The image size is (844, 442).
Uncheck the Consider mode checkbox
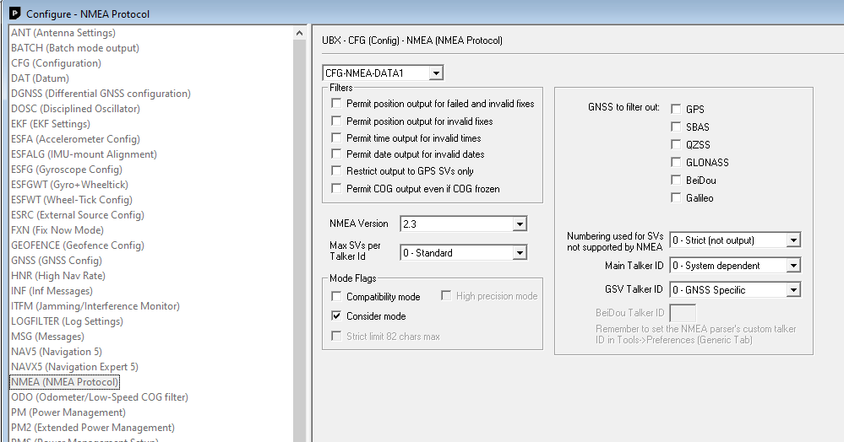(x=337, y=316)
